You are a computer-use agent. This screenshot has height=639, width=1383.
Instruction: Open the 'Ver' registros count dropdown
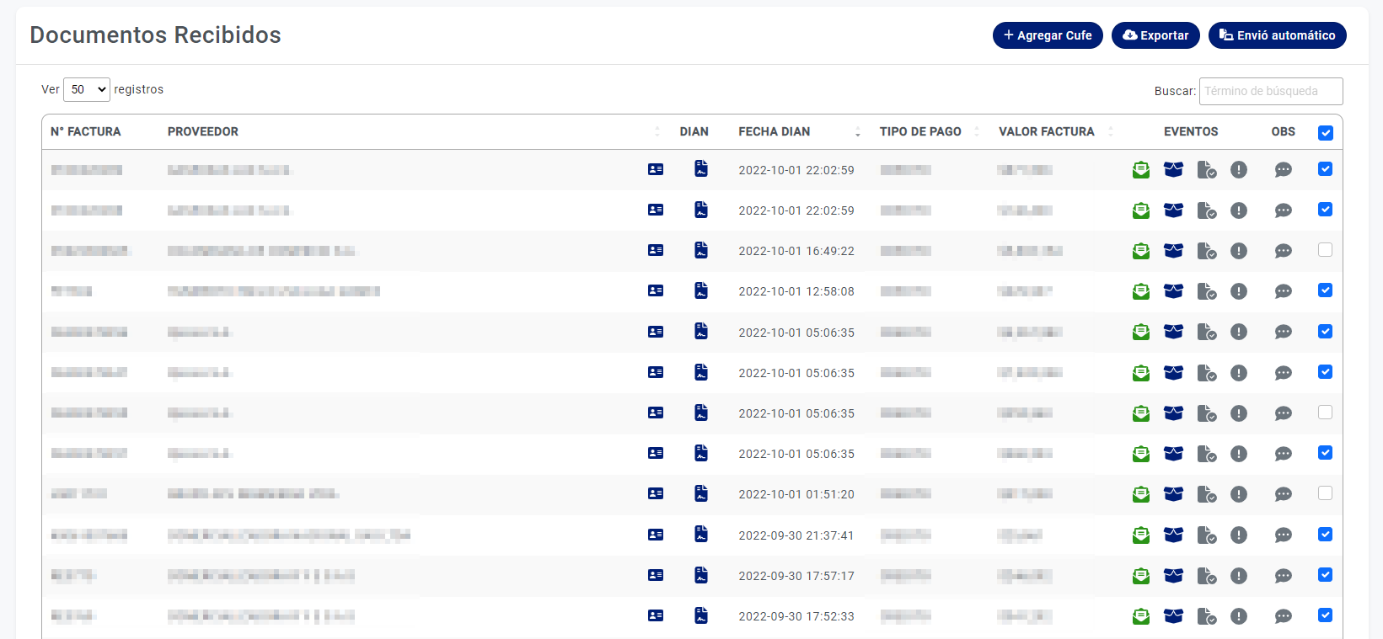click(x=87, y=89)
